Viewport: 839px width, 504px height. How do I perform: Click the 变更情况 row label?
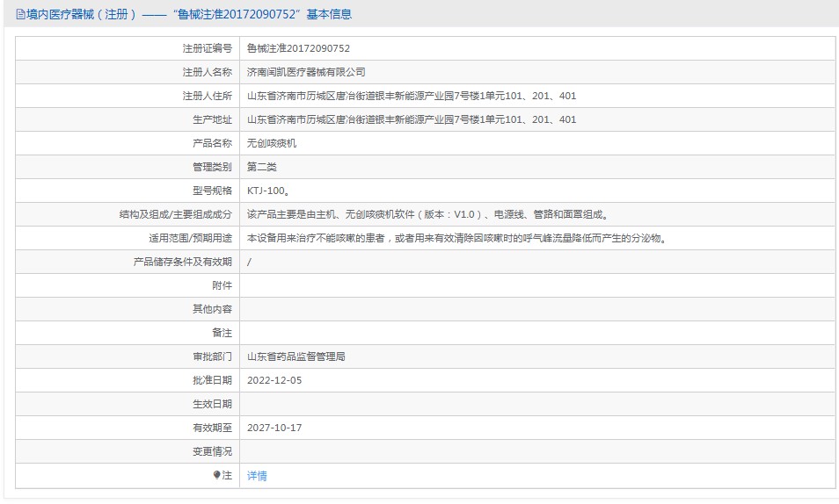tap(212, 452)
